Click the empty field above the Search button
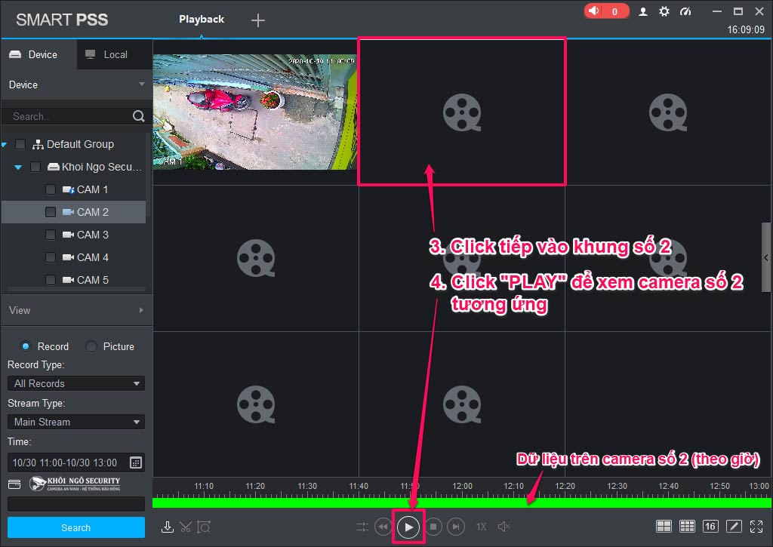Screen dimensions: 773x547 pyautogui.click(x=76, y=504)
